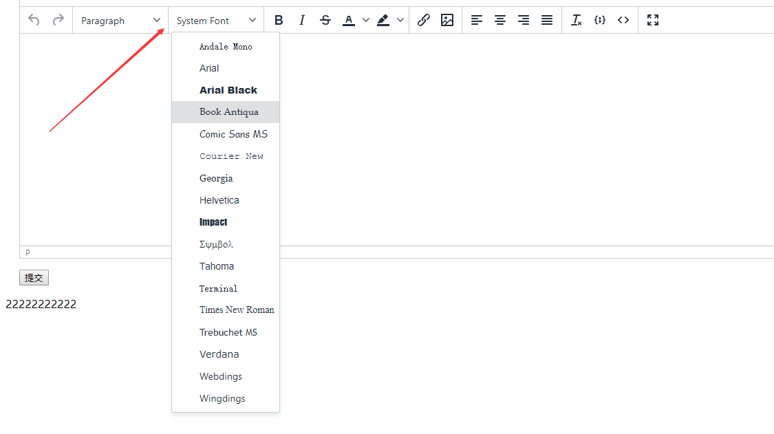
Task: Toggle strikethrough formatting
Action: coord(325,20)
